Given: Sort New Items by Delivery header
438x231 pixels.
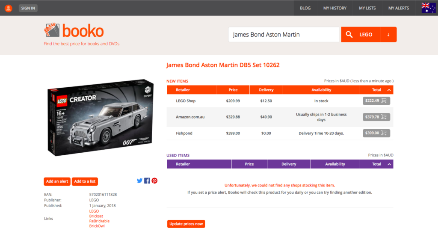Looking at the screenshot, I should coord(266,90).
